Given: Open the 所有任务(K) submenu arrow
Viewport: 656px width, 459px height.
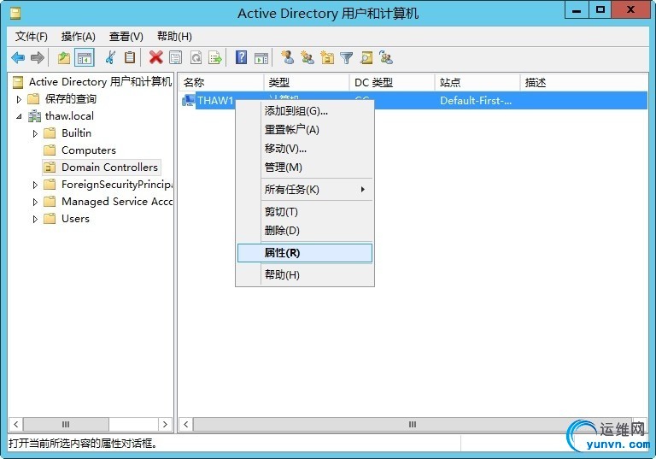Looking at the screenshot, I should [x=363, y=189].
